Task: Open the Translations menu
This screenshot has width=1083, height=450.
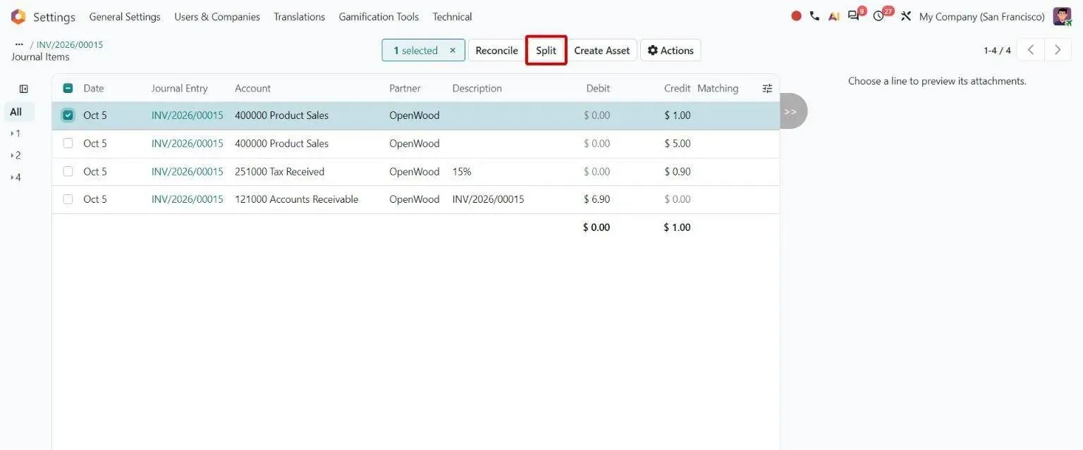Action: [300, 17]
